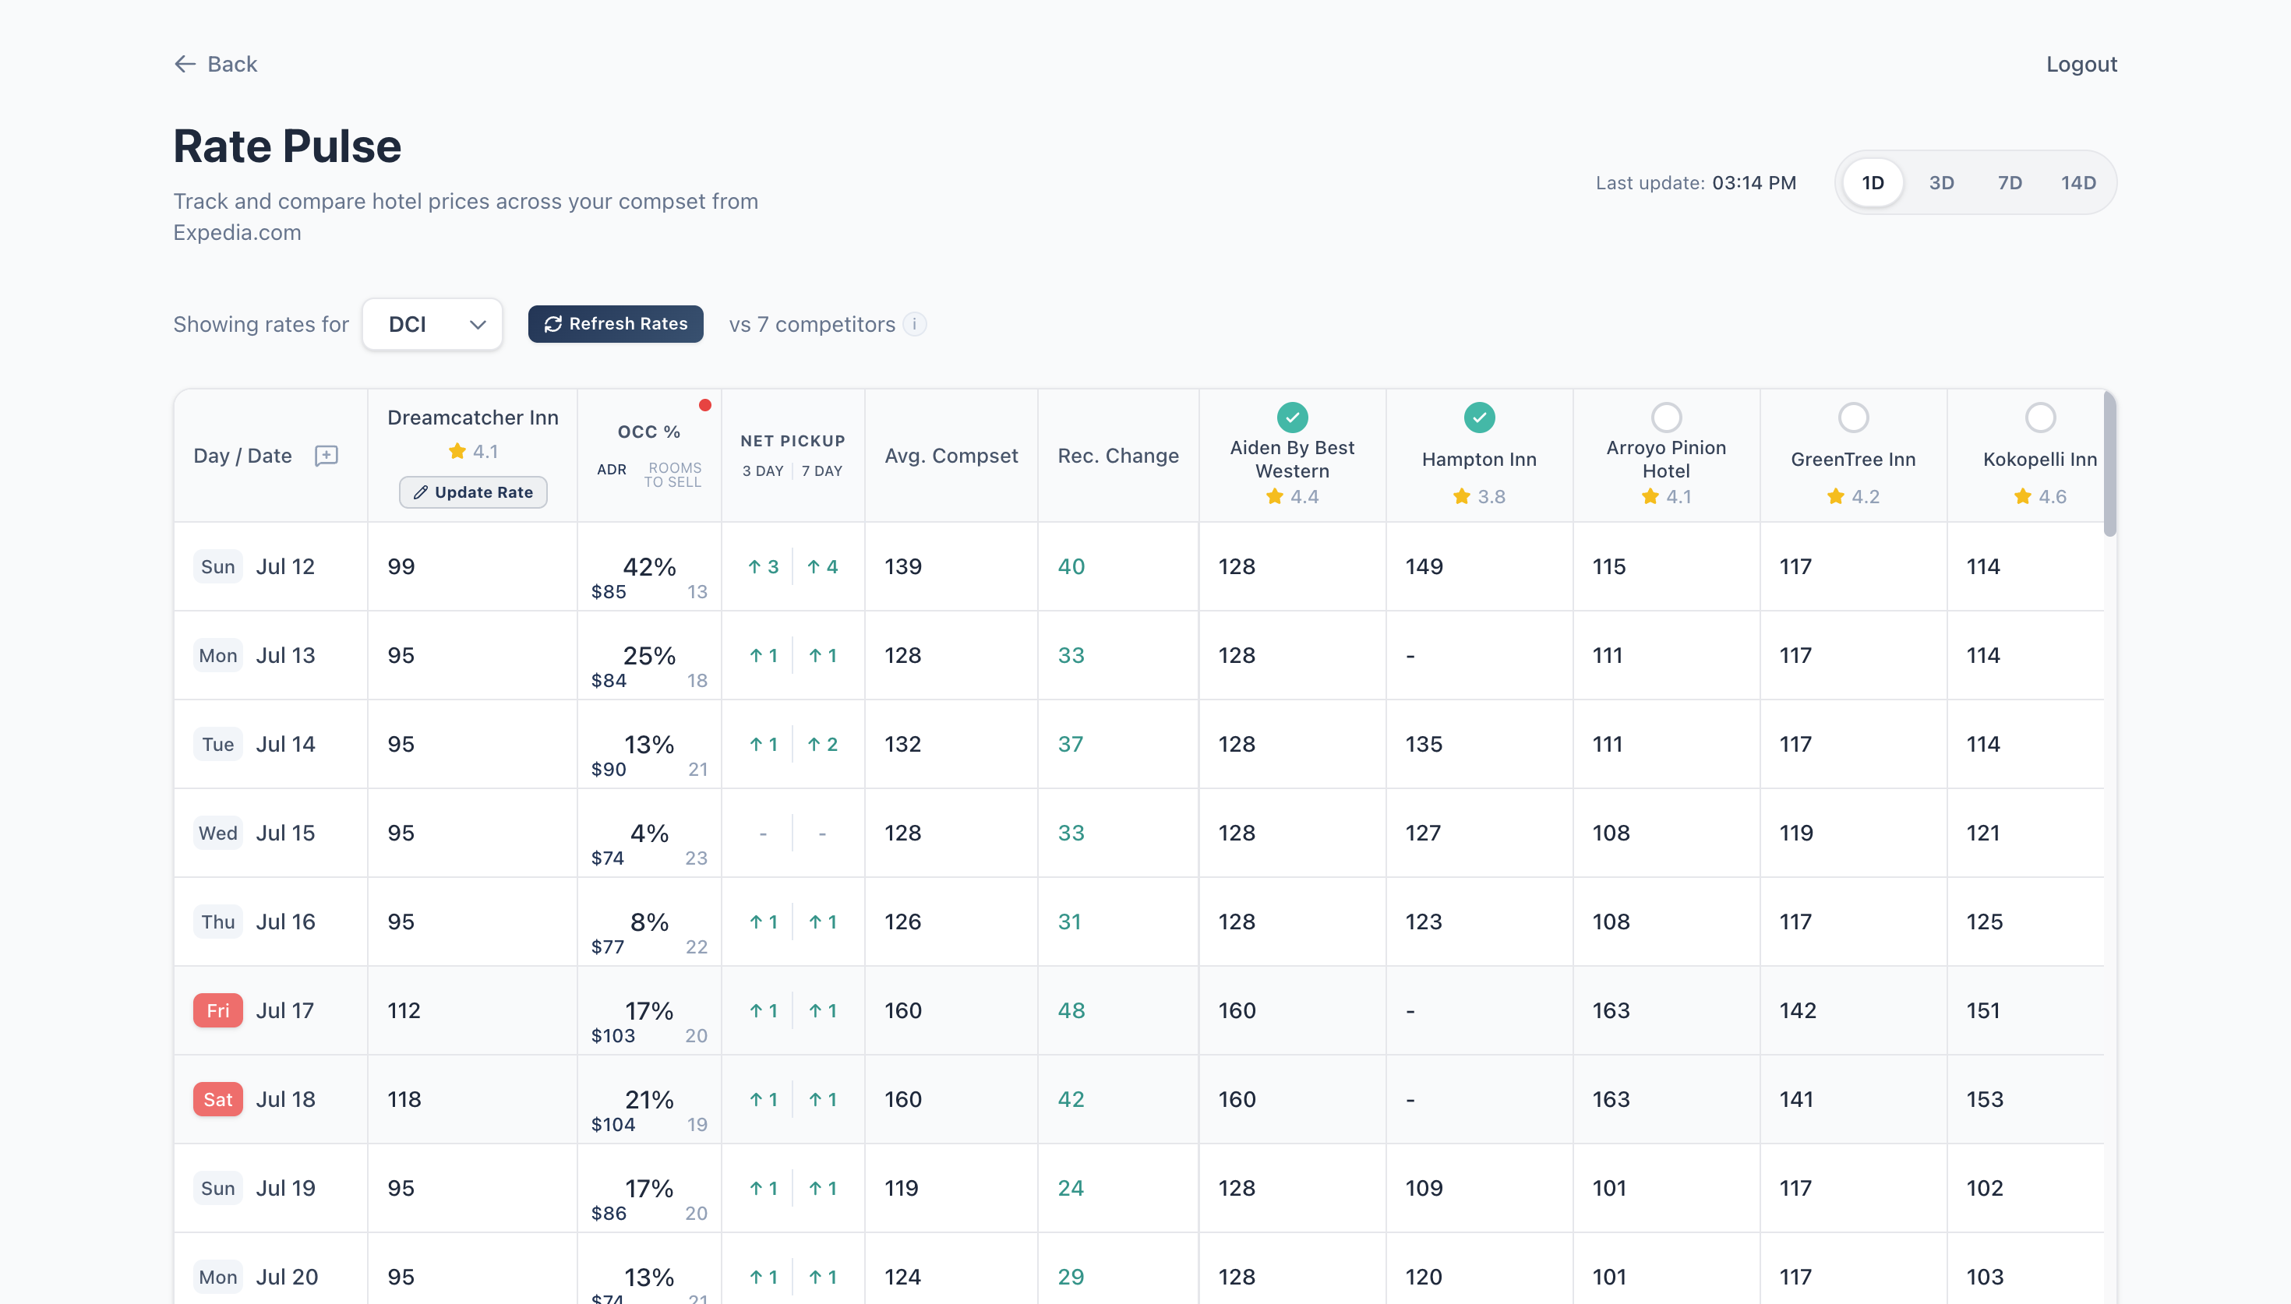2291x1304 pixels.
Task: Click Rec. Change value 48 for Jul 17
Action: tap(1070, 1011)
